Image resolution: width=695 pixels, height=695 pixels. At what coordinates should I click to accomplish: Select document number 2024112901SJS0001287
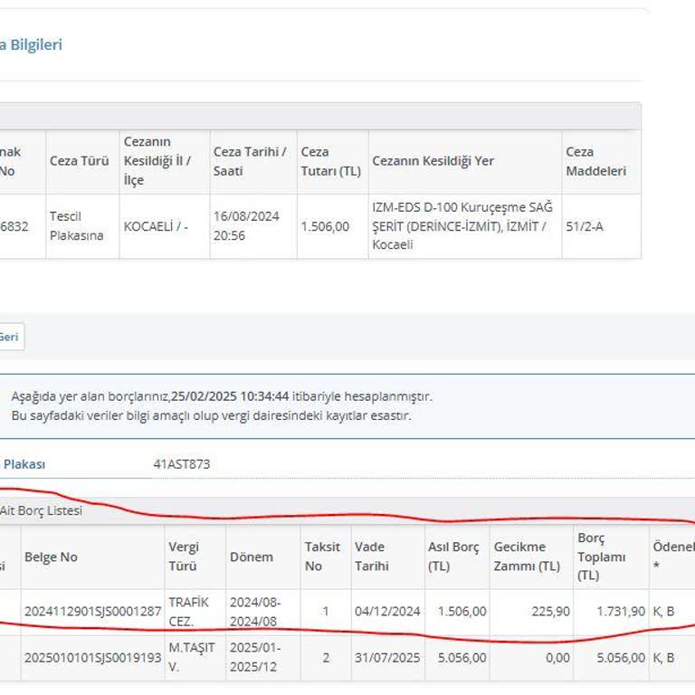click(92, 611)
